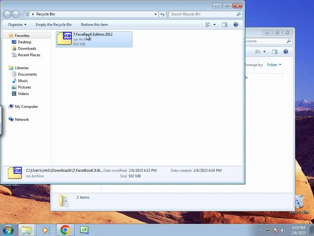The height and width of the screenshot is (236, 314).
Task: Maximize the Recycle Bin window
Action: tap(227, 6)
